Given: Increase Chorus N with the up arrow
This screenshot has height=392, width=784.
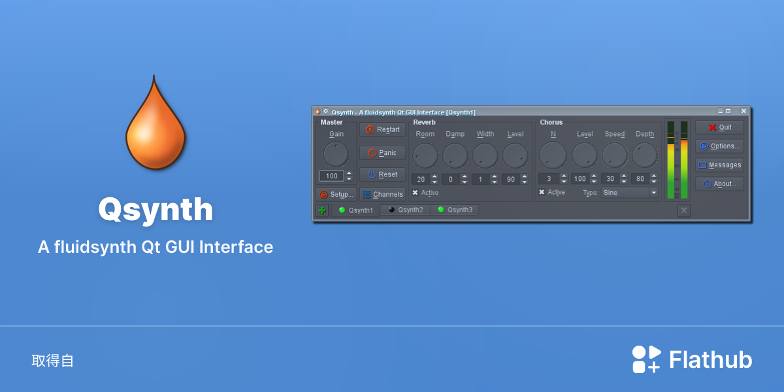Looking at the screenshot, I should [564, 176].
